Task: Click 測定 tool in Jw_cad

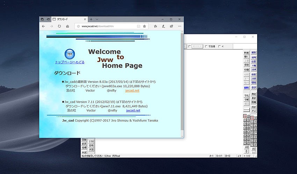Action: [x=254, y=94]
